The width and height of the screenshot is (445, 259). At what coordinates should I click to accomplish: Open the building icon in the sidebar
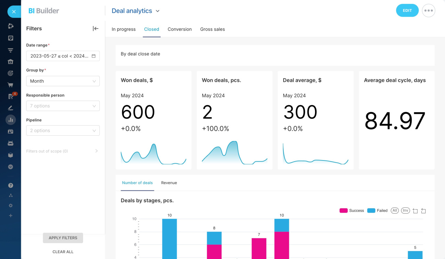point(11,62)
